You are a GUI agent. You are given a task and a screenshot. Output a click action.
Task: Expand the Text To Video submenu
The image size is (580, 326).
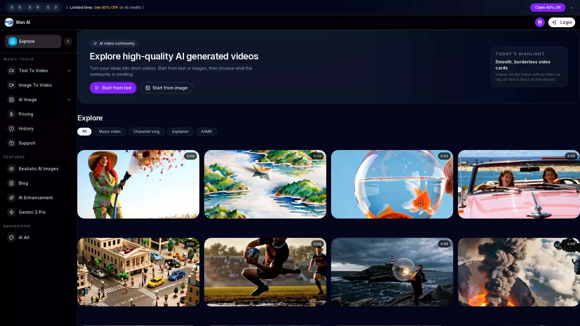click(x=69, y=71)
